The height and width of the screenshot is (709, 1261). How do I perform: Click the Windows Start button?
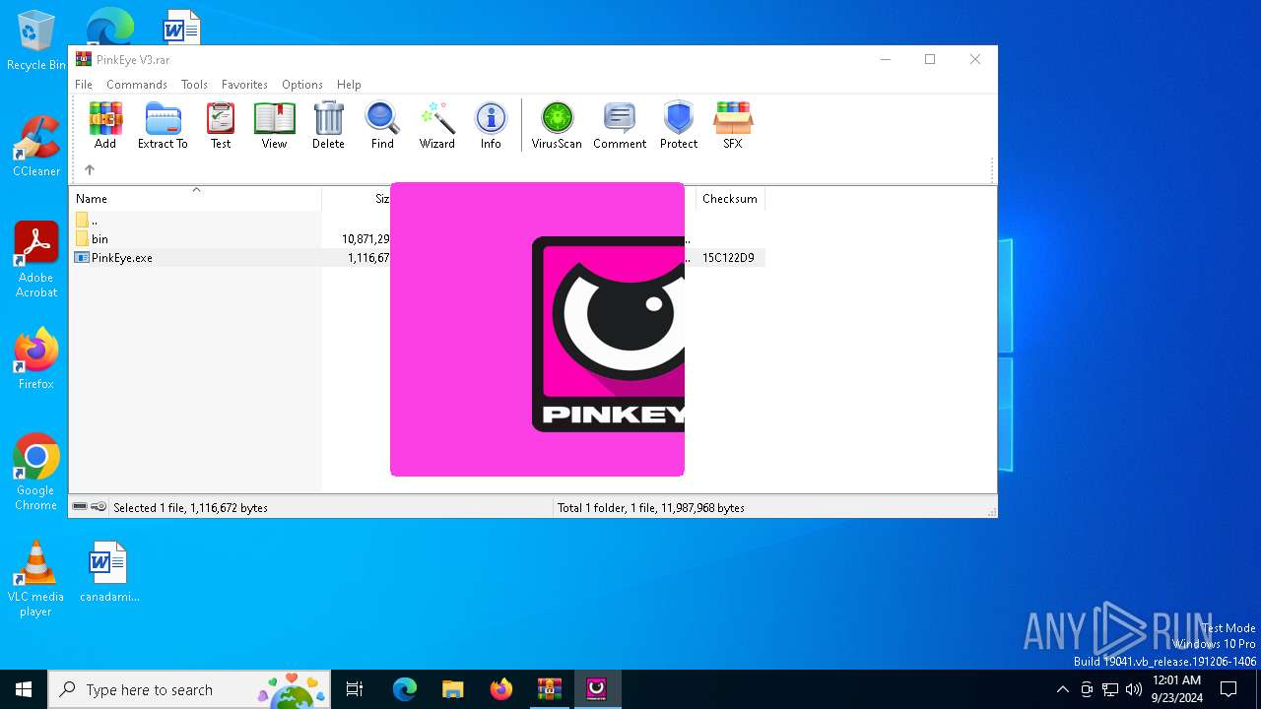[24, 689]
